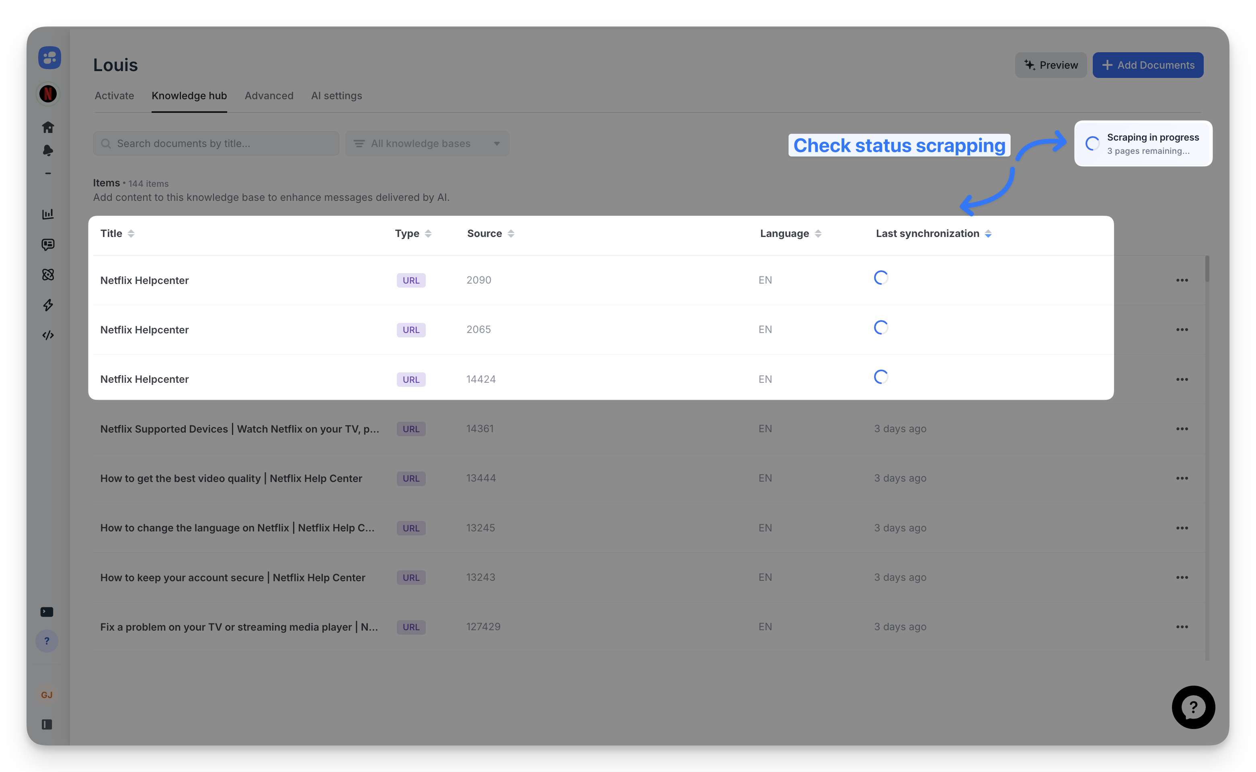Expand the All knowledge bases dropdown
The width and height of the screenshot is (1256, 772).
pyautogui.click(x=427, y=144)
